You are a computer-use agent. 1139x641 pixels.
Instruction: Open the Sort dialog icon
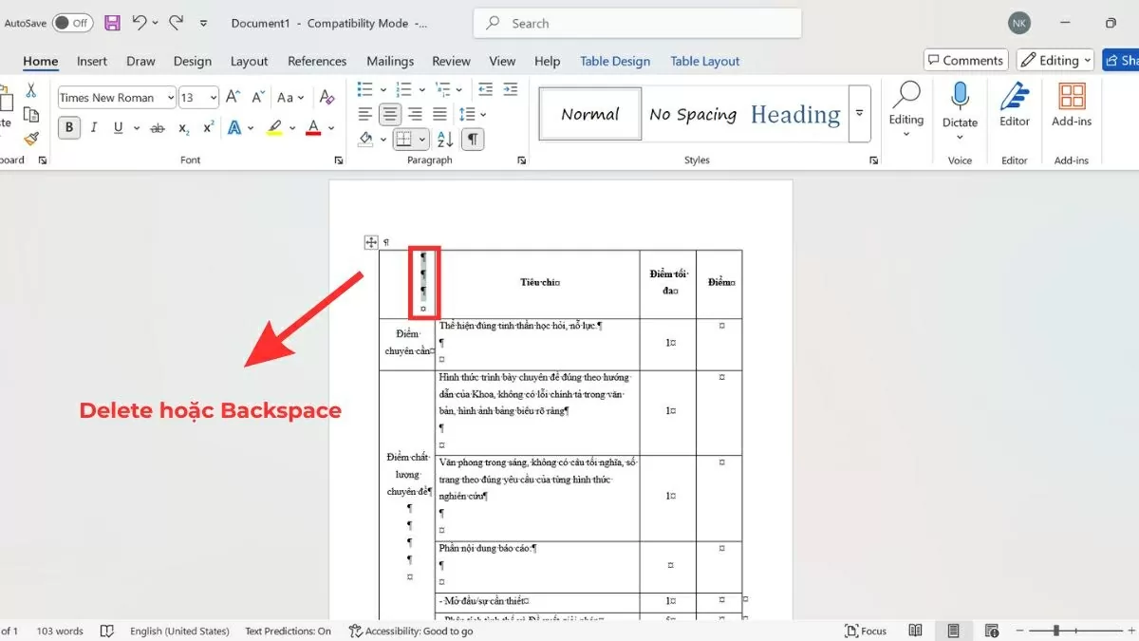click(446, 139)
